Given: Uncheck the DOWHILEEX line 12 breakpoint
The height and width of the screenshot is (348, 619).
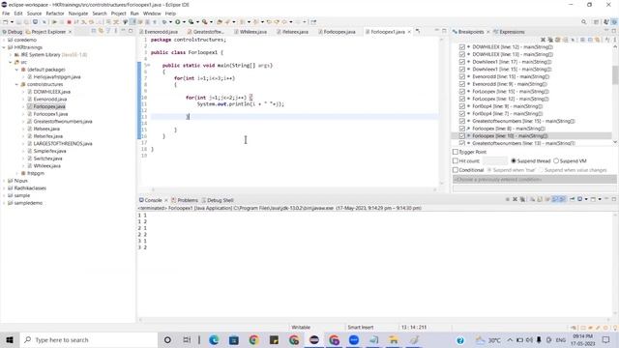Looking at the screenshot, I should click(x=462, y=47).
